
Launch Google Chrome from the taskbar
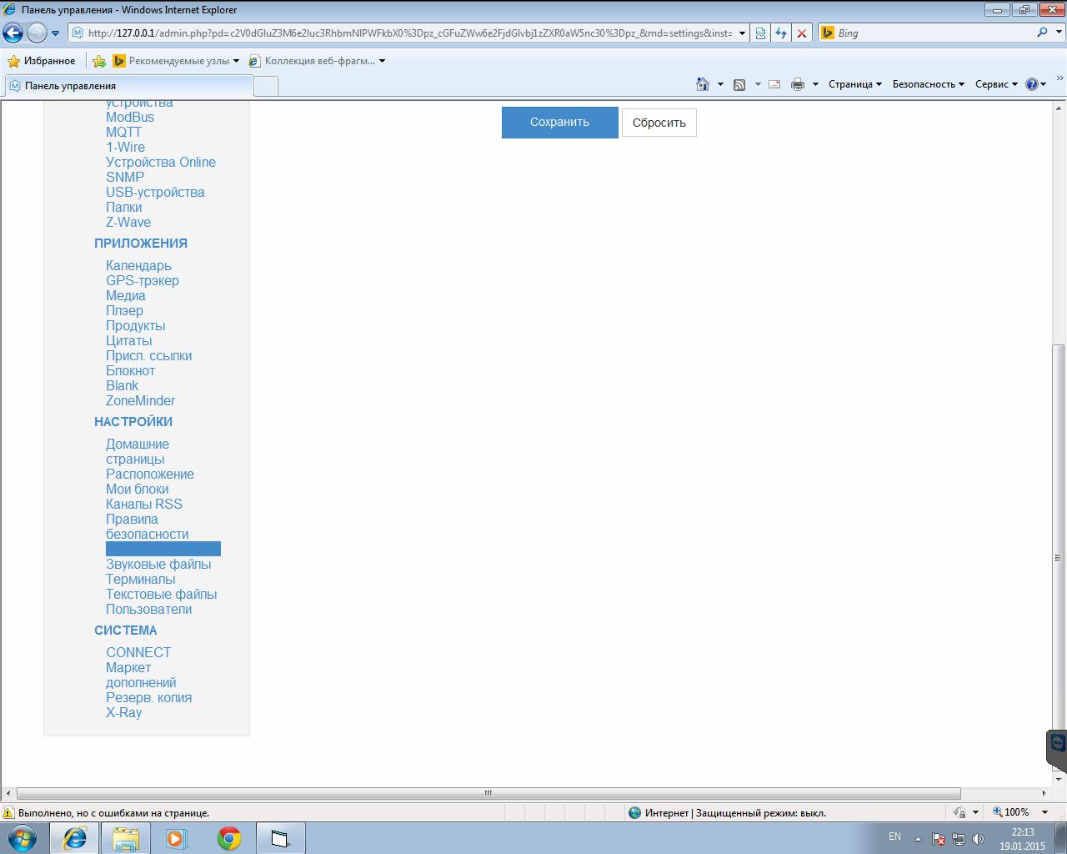tap(228, 837)
